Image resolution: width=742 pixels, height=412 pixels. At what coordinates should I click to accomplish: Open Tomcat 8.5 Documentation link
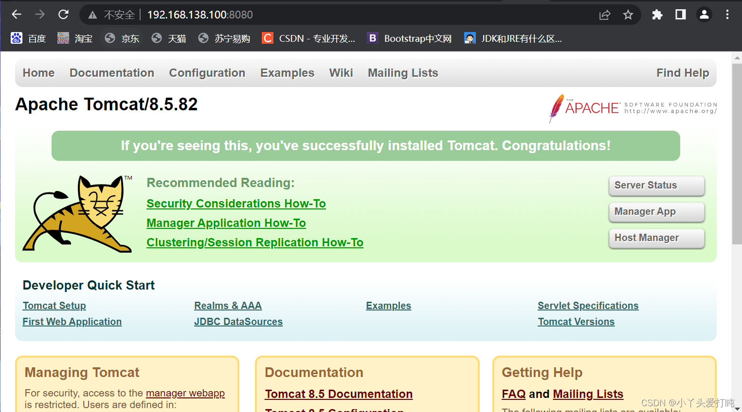339,394
